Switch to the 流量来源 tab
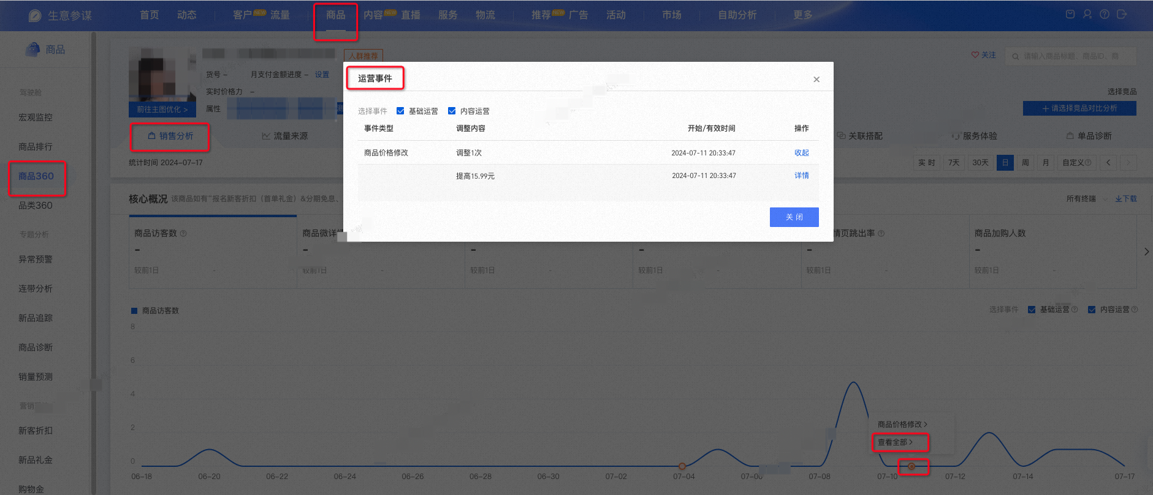The image size is (1153, 495). (285, 136)
